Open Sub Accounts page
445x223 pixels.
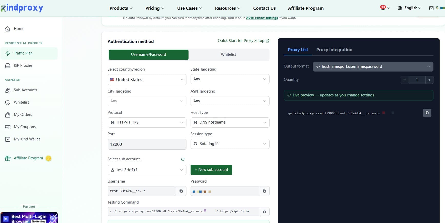pos(29,90)
